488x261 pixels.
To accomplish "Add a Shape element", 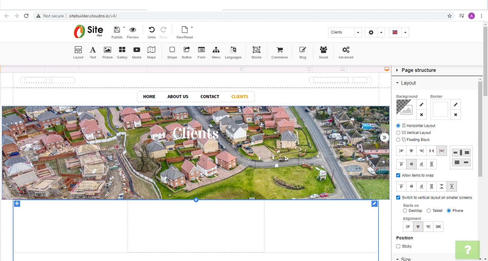I will pyautogui.click(x=172, y=52).
